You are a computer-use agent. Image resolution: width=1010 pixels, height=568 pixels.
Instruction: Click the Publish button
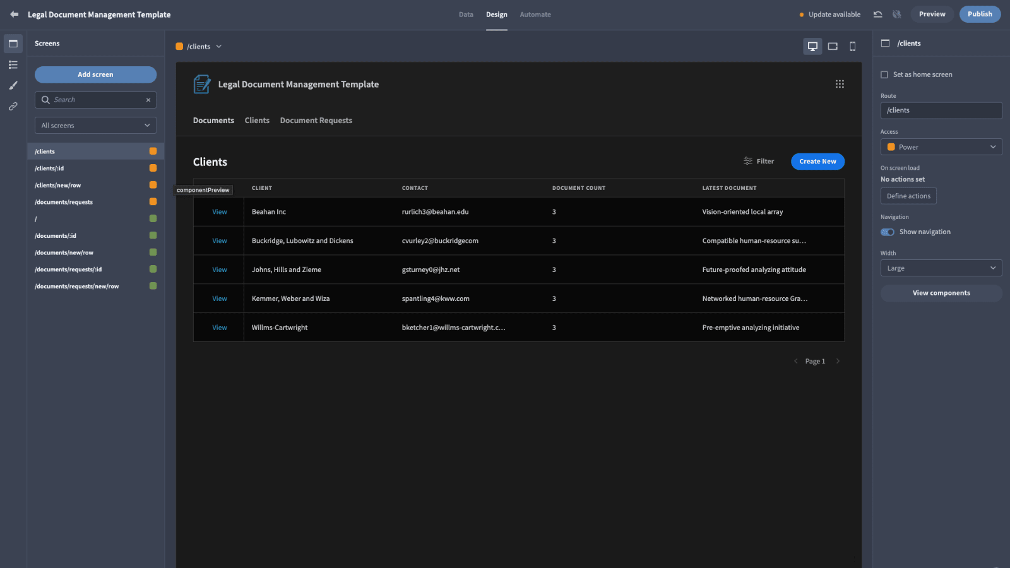(980, 14)
